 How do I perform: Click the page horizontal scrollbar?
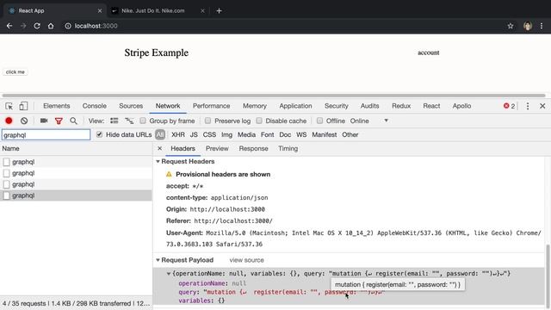point(274,96)
